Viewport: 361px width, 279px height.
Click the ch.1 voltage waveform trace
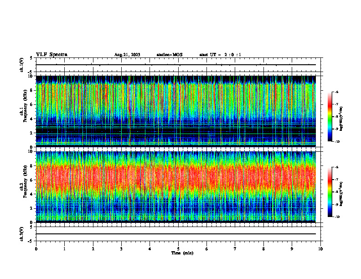175,65
